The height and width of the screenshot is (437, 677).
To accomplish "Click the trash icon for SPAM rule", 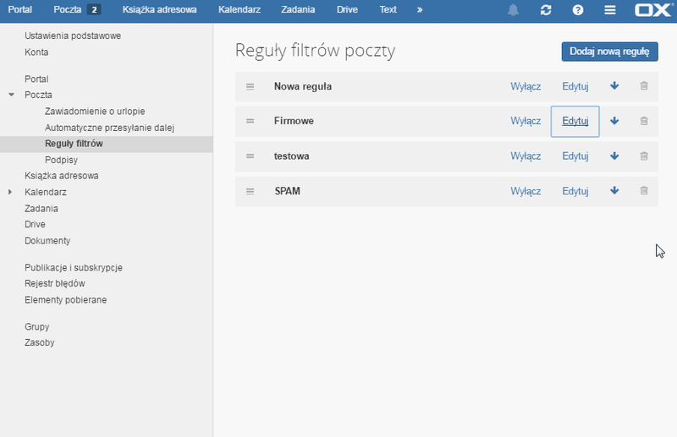I will click(x=644, y=190).
